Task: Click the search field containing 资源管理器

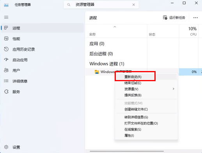Action: tap(101, 5)
